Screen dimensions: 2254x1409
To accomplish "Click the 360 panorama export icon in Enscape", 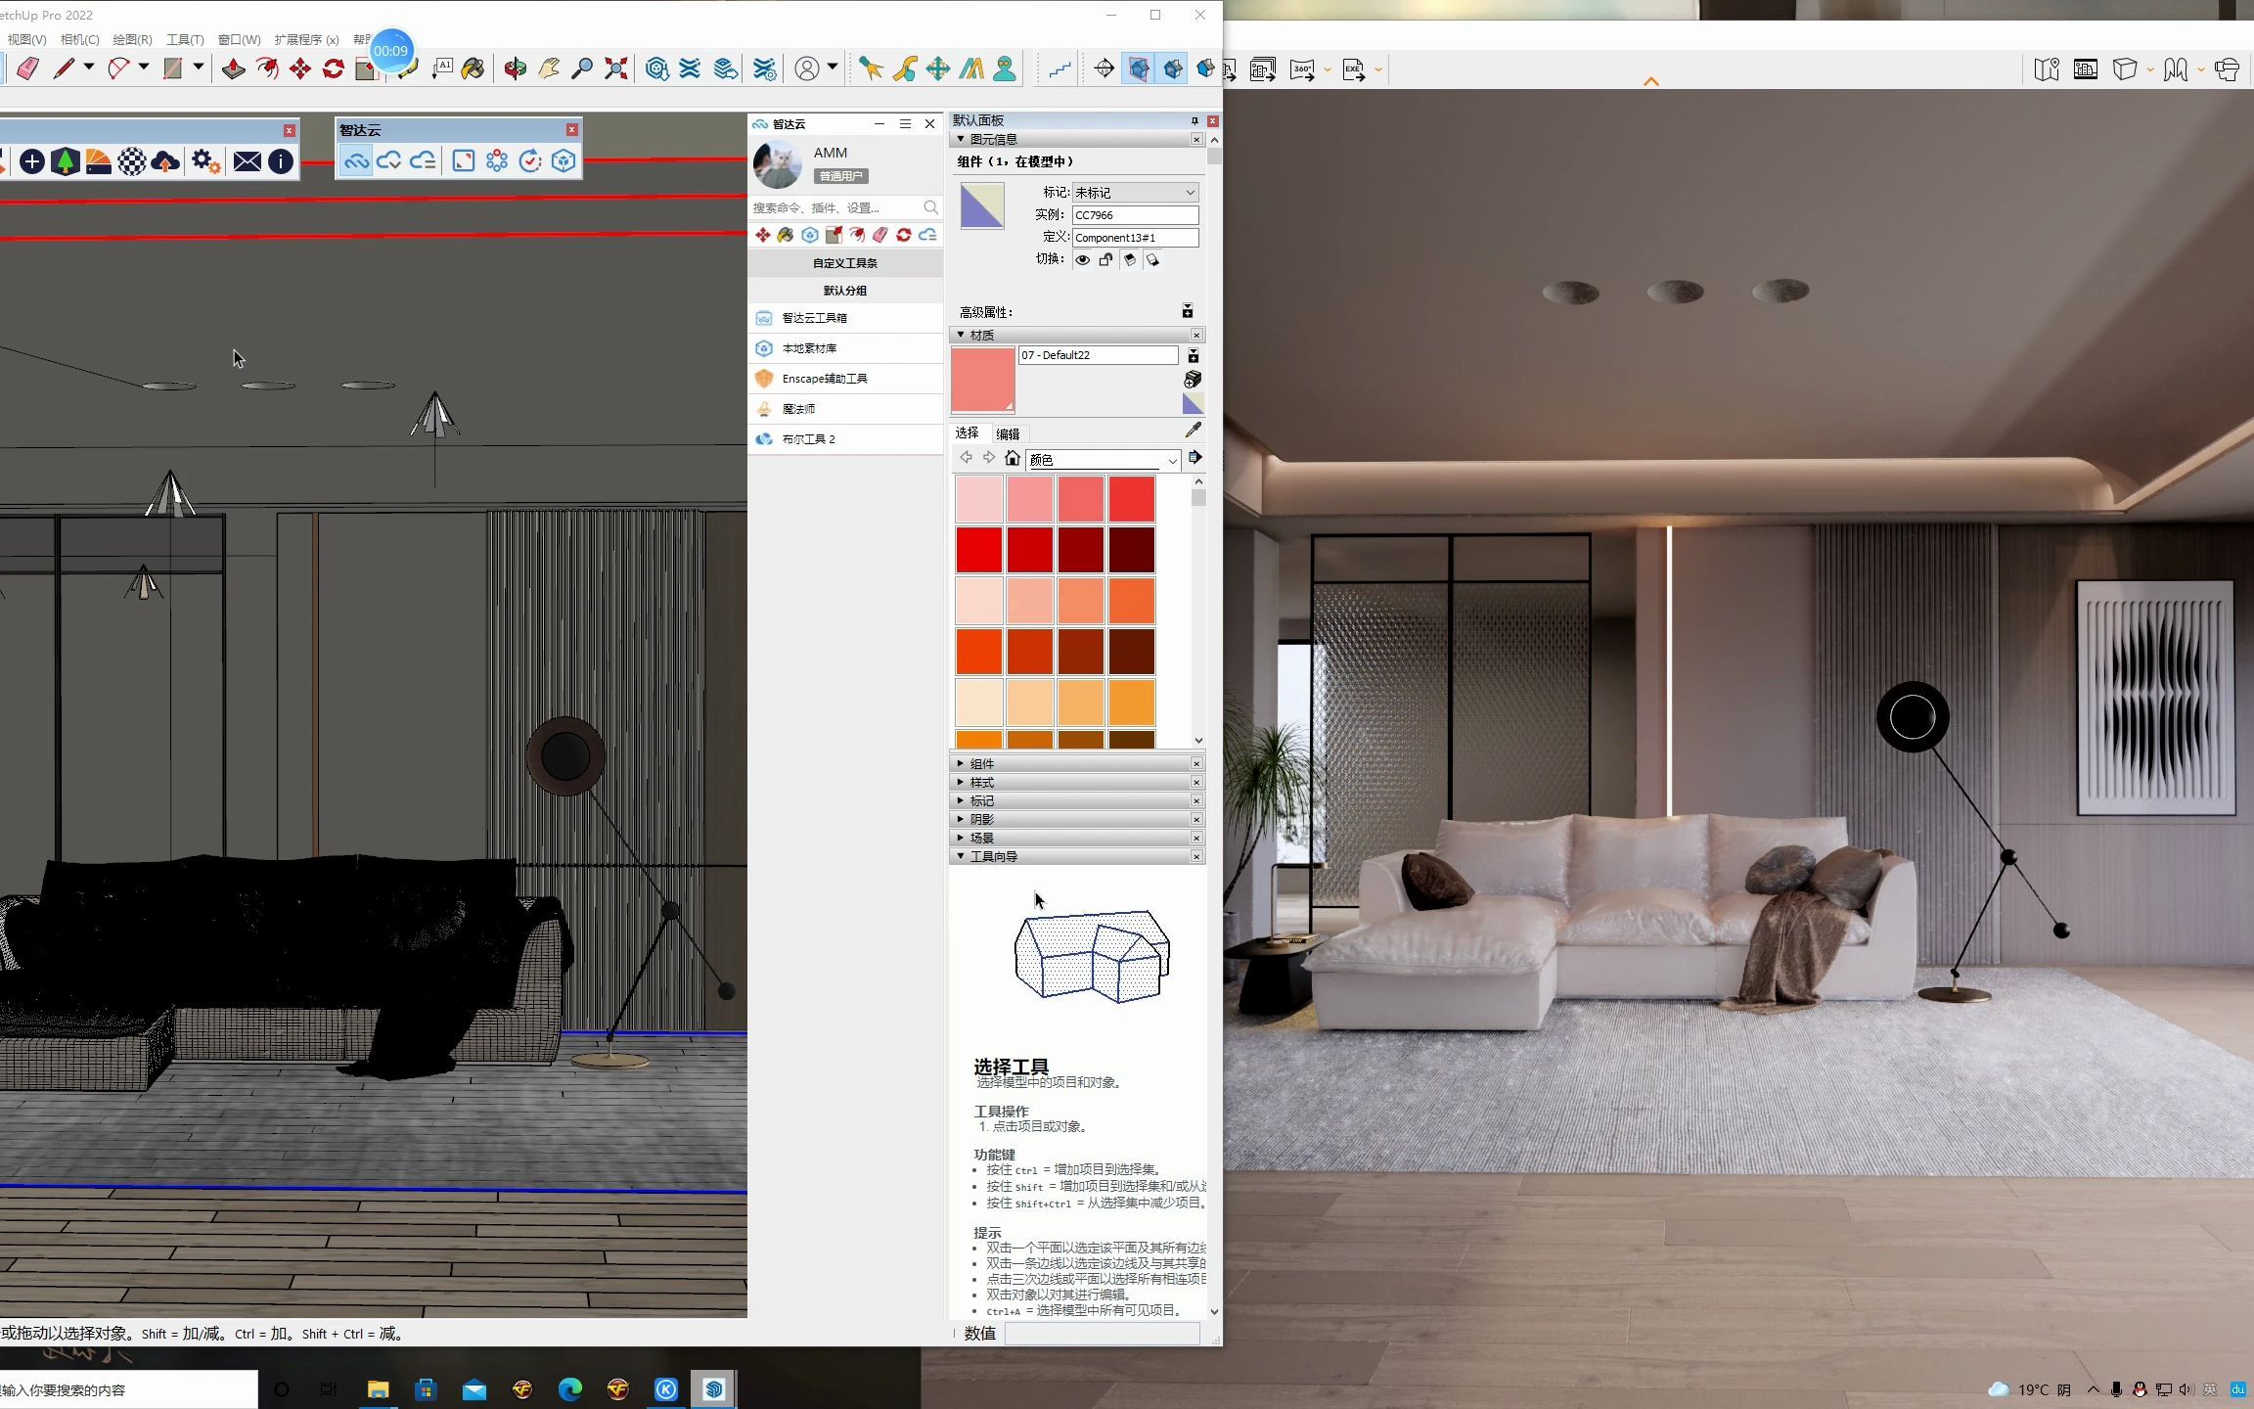I will click(x=1302, y=69).
